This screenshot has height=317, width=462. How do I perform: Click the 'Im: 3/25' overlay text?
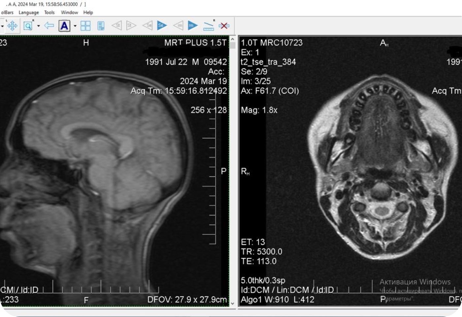(256, 81)
